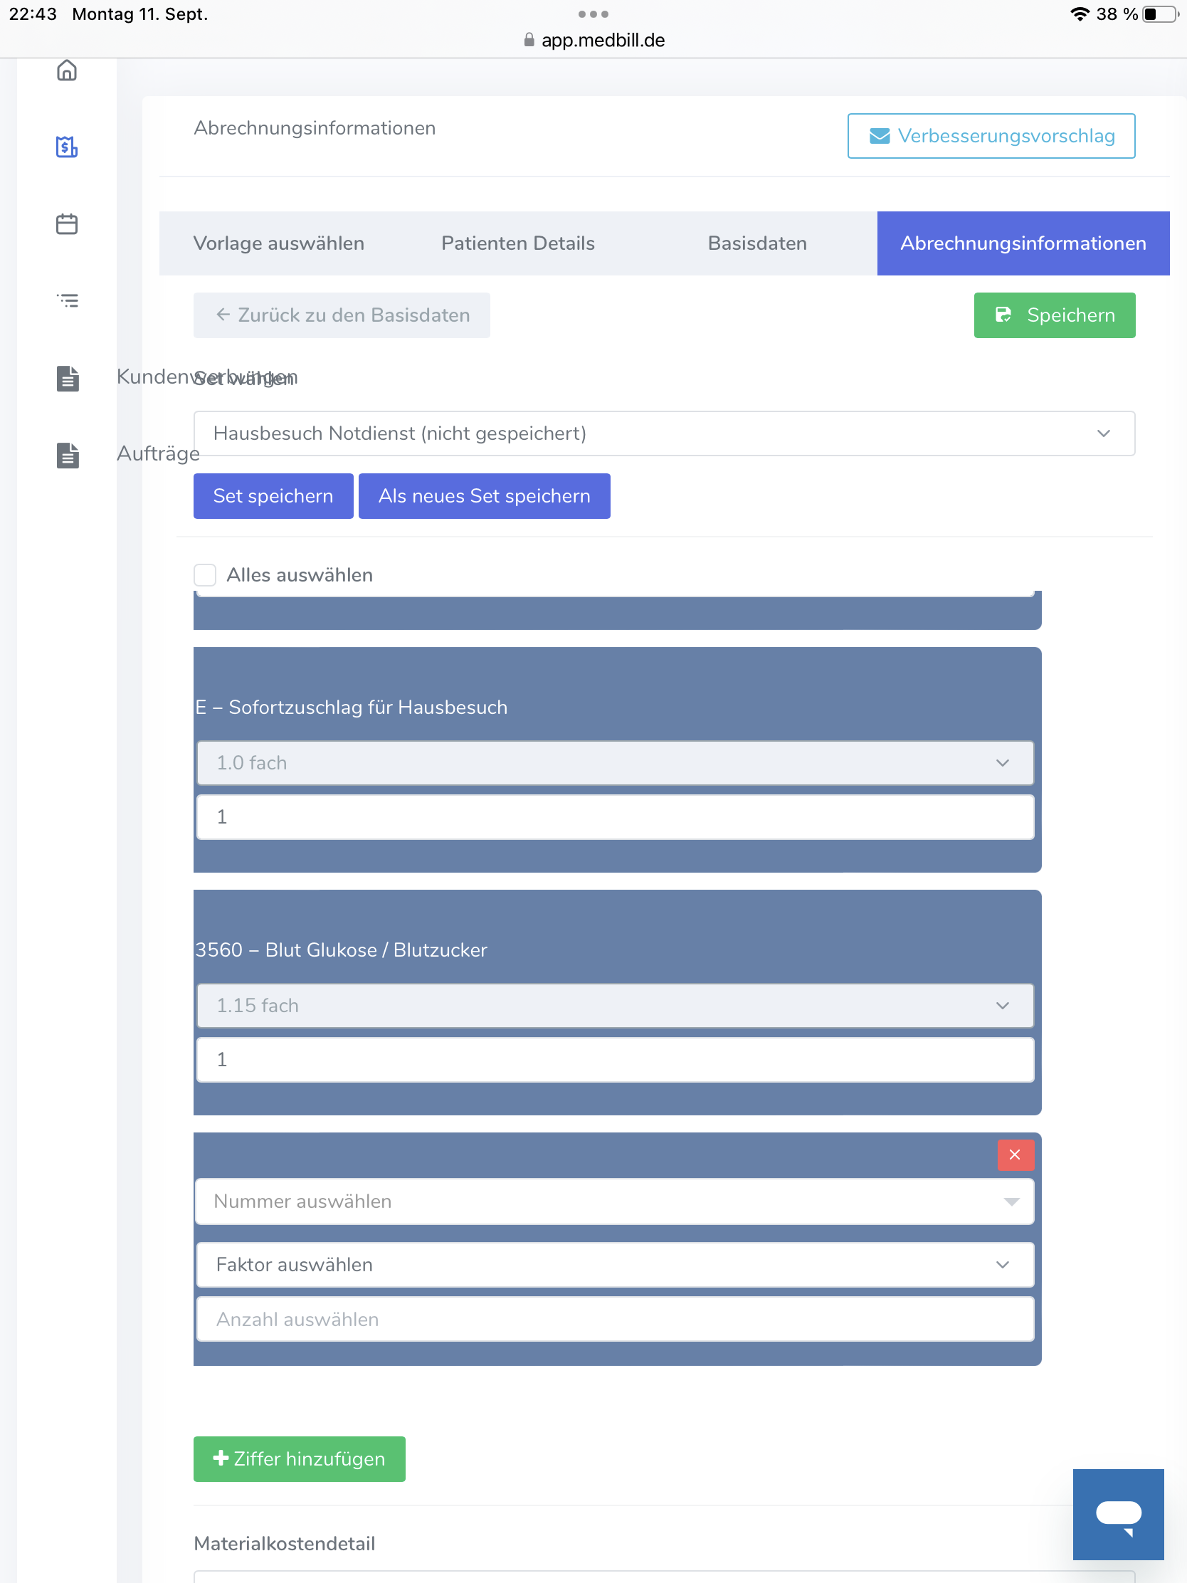Toggle the Alles auswählen checkbox

point(206,574)
